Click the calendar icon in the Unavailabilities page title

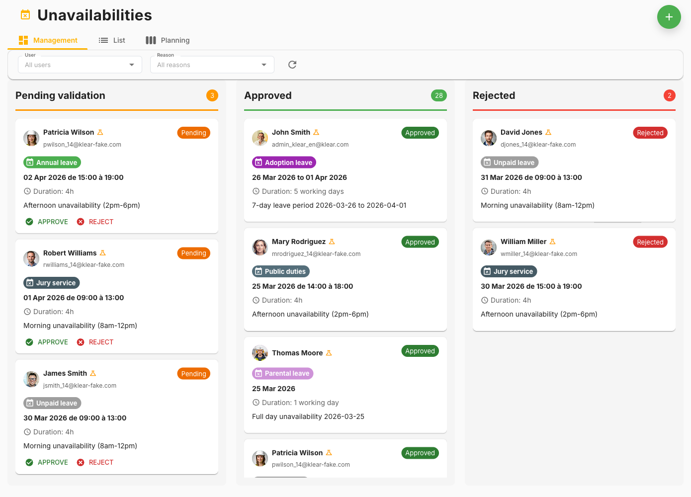pyautogui.click(x=25, y=14)
